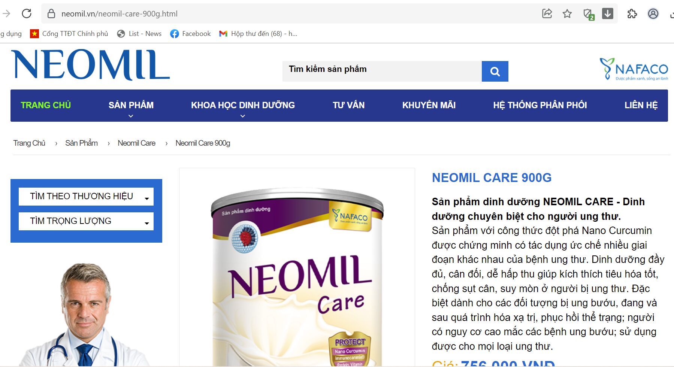The image size is (674, 367).
Task: Focus the 'Tìm kiếm sản phẩm' search field
Action: pyautogui.click(x=382, y=71)
